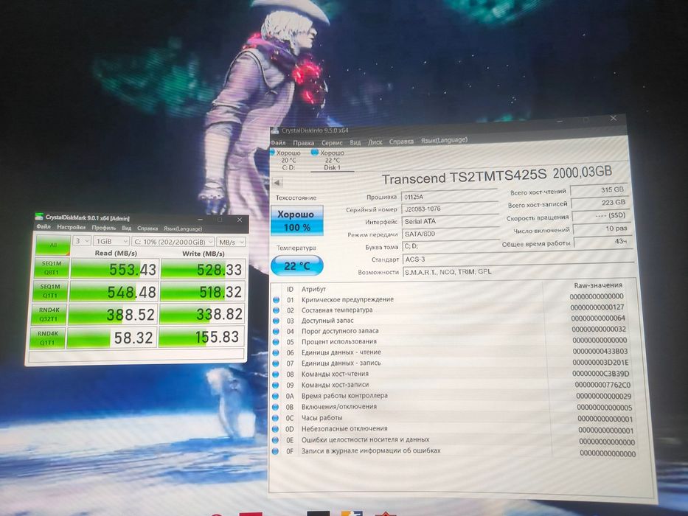Screen dimensions: 688x516
Task: Click status icon for Записи в журнале информации
Action: [x=276, y=451]
